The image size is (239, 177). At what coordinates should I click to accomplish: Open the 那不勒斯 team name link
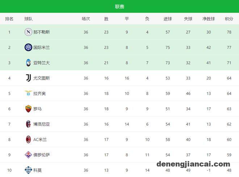point(41,32)
